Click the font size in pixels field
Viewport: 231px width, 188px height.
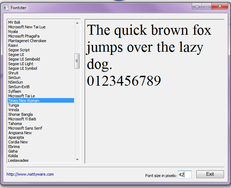pos(185,175)
